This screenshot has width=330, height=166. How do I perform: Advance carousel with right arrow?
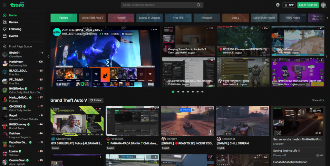(x=326, y=56)
